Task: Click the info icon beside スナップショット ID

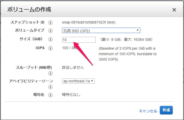Action: click(51, 22)
